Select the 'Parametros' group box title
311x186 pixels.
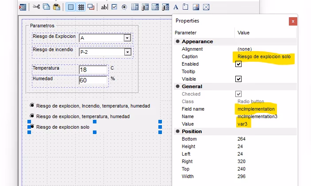[x=42, y=26]
